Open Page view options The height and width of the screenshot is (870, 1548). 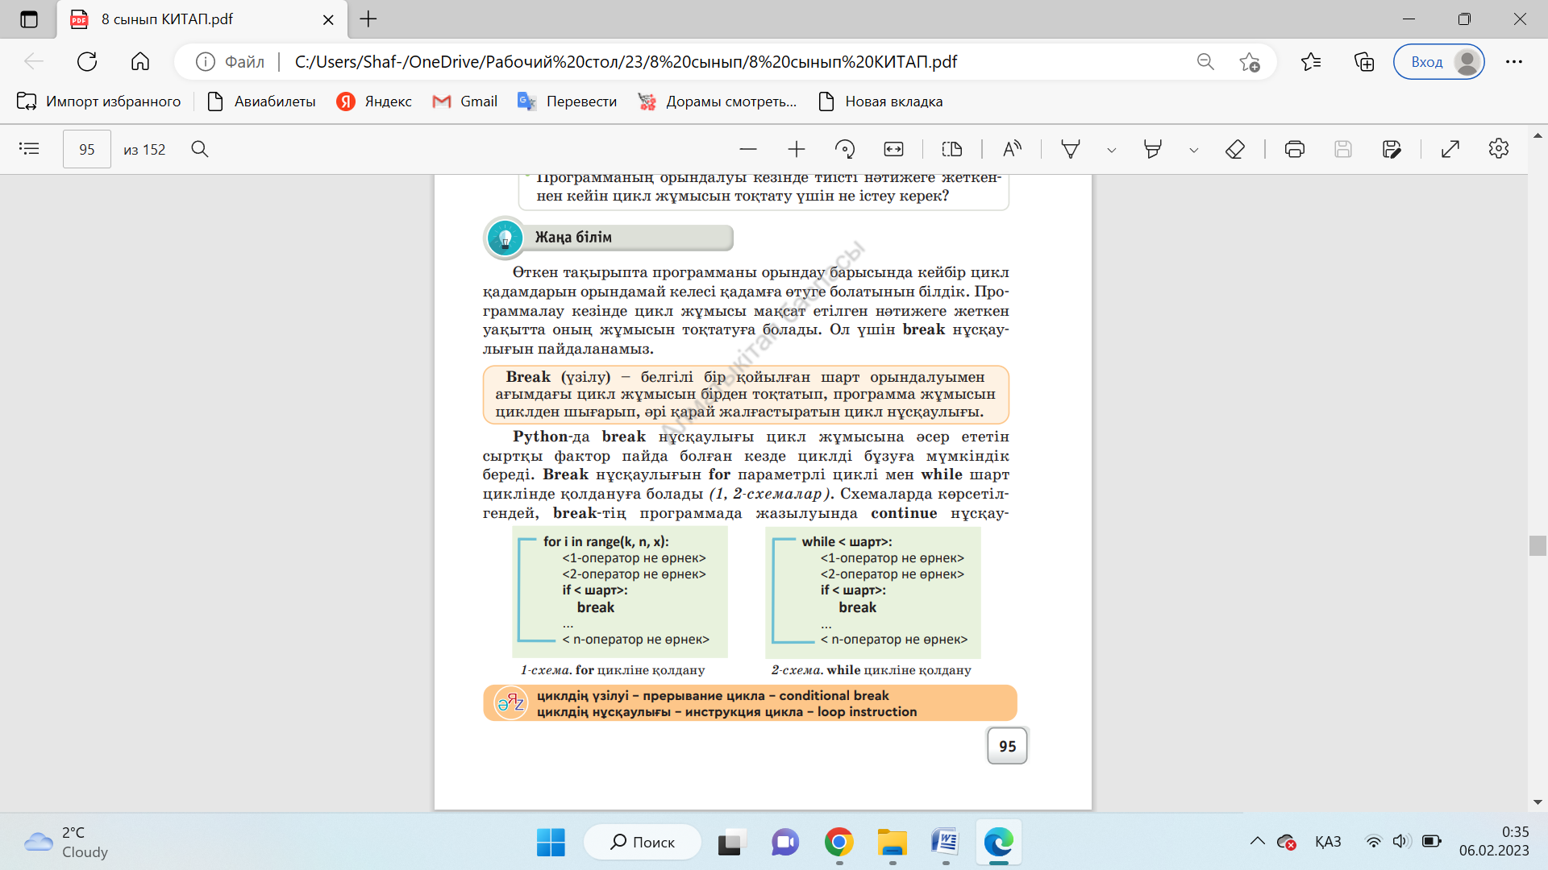coord(952,149)
